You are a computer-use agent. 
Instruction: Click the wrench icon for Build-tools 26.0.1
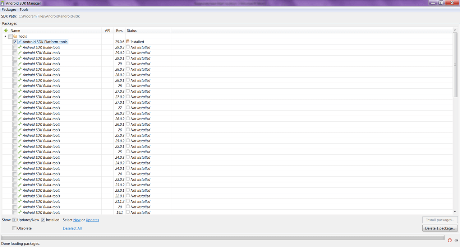20,125
